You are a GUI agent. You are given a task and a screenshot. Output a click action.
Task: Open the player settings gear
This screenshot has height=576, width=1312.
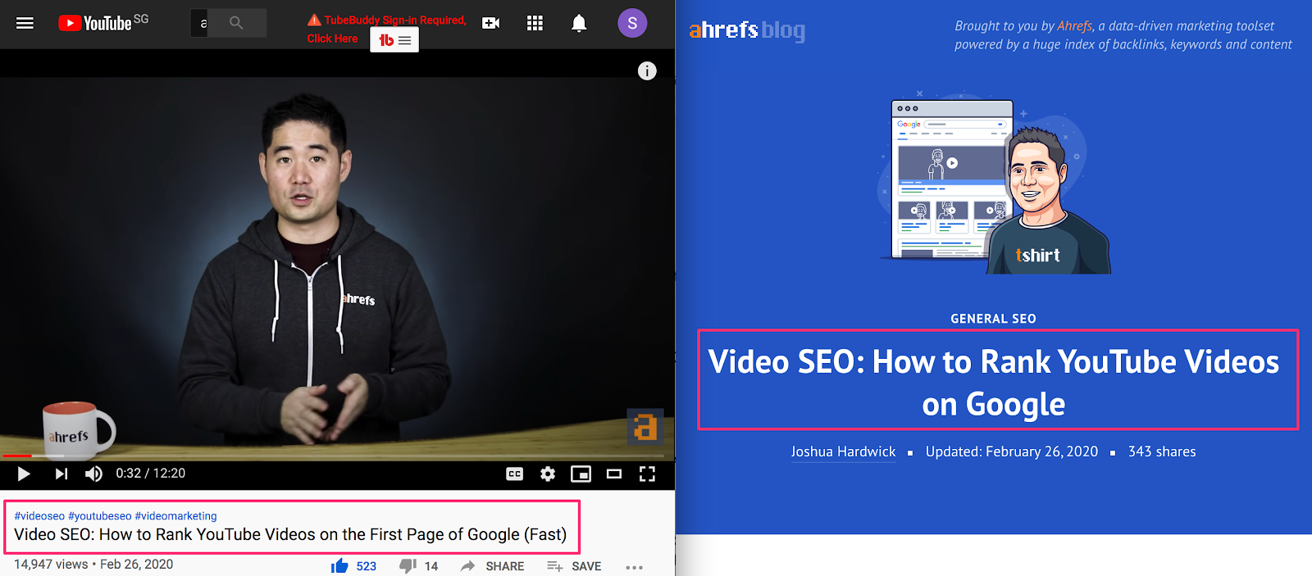pyautogui.click(x=548, y=474)
